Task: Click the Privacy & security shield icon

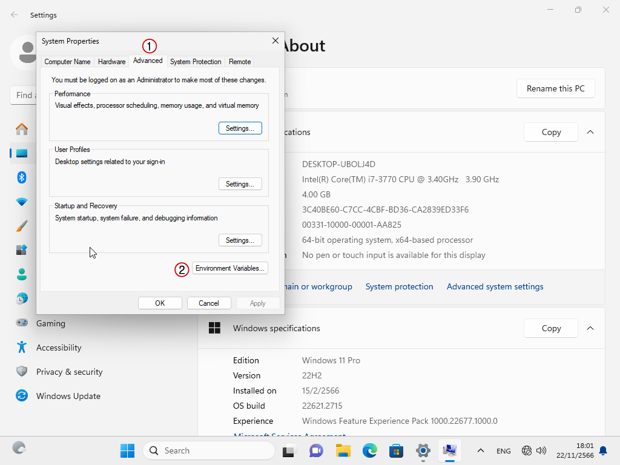Action: pyautogui.click(x=22, y=372)
